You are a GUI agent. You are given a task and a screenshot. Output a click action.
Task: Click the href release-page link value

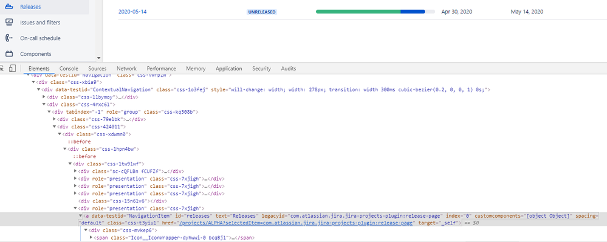click(296, 223)
